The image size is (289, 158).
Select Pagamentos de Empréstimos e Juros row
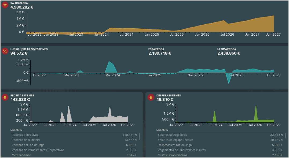[220, 150]
